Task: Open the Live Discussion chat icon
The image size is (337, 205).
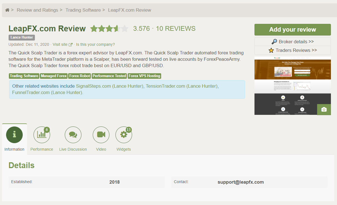Action: [x=73, y=135]
